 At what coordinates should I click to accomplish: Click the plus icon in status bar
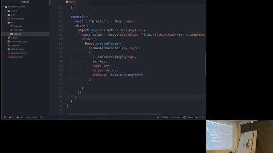pyautogui.click(x=18, y=117)
